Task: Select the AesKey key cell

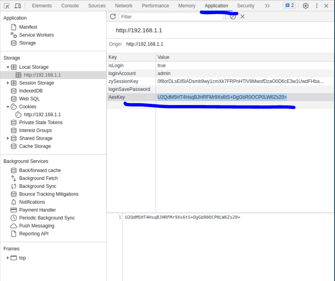Action: [131, 97]
